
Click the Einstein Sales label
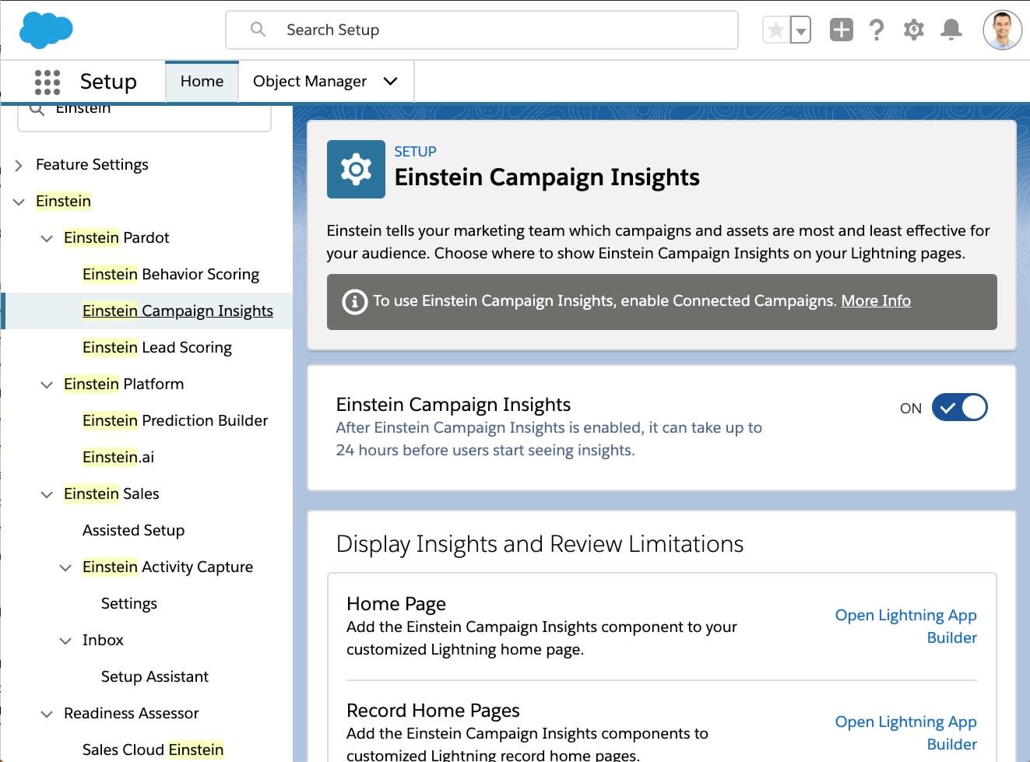pyautogui.click(x=111, y=493)
